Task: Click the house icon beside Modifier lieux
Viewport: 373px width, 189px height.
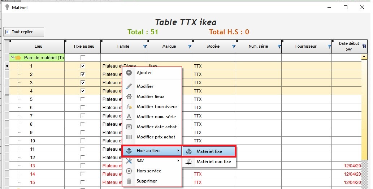Action: pyautogui.click(x=129, y=96)
